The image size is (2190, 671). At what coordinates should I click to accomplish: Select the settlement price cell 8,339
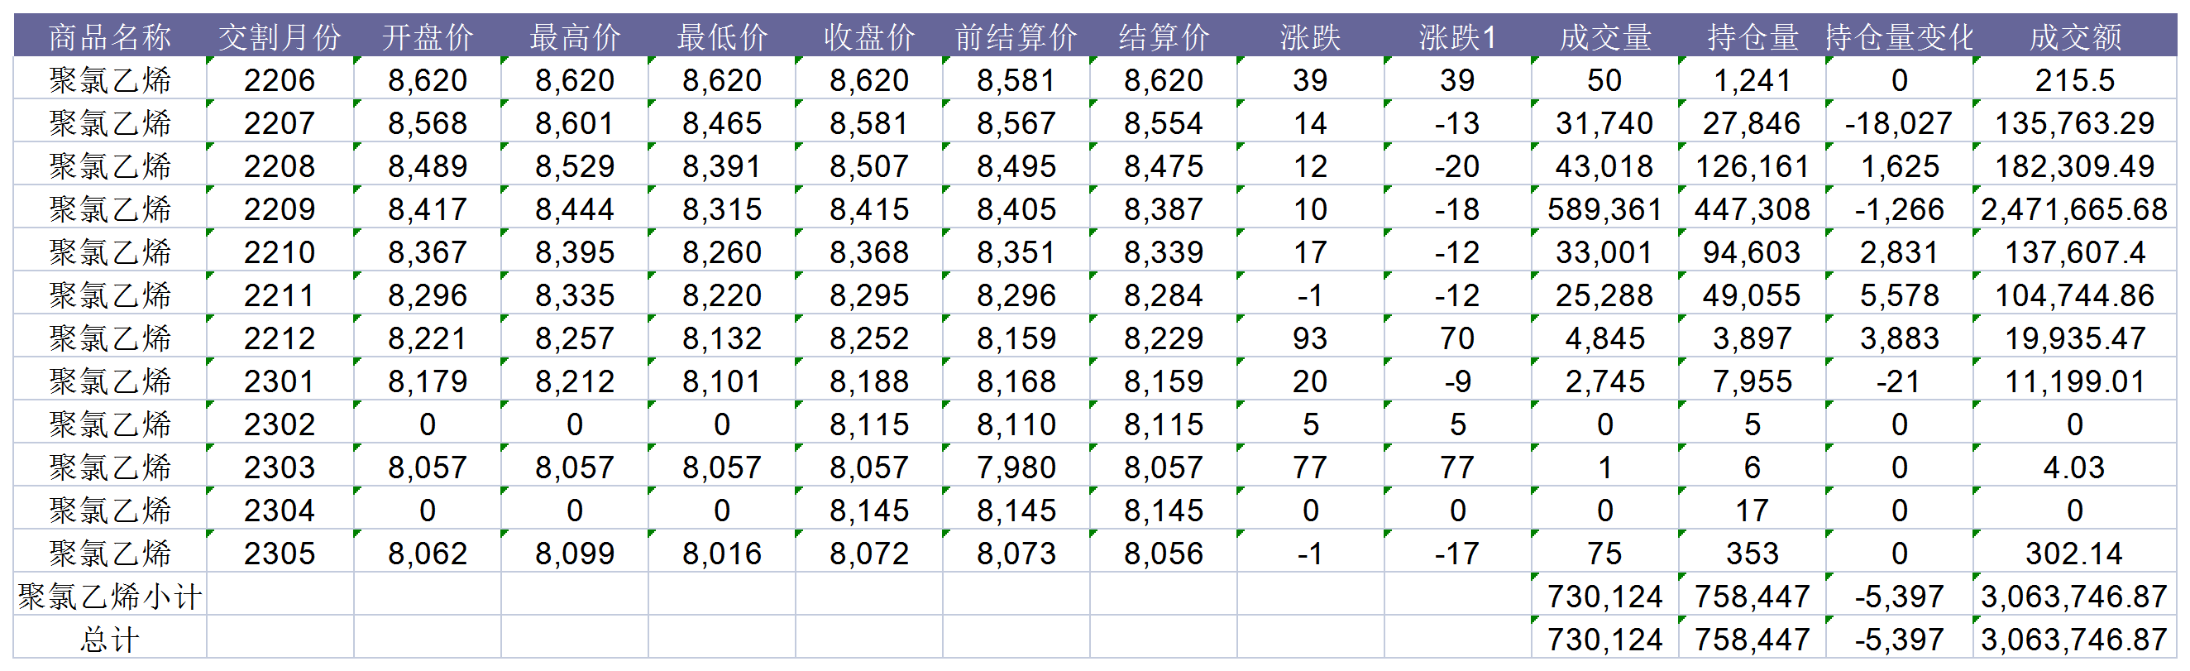point(1163,252)
